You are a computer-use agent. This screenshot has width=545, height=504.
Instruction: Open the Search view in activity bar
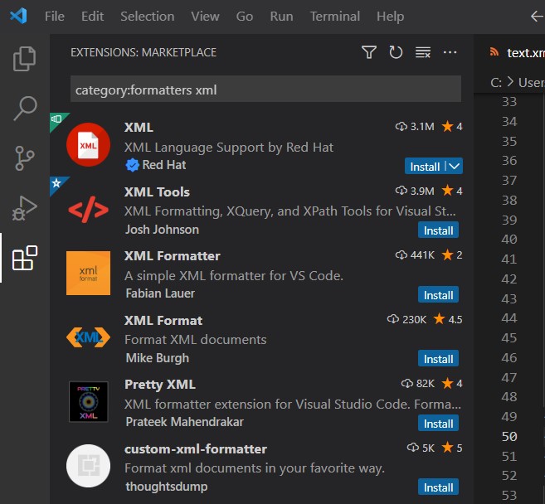25,109
